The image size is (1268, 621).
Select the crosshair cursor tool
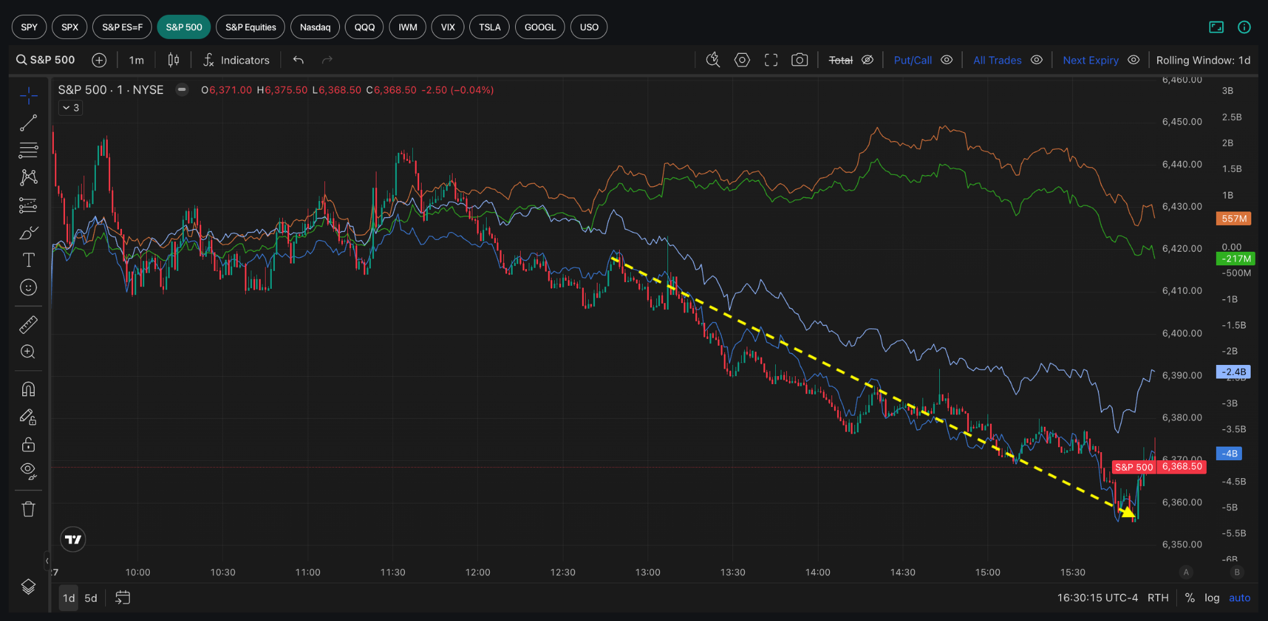pos(28,95)
